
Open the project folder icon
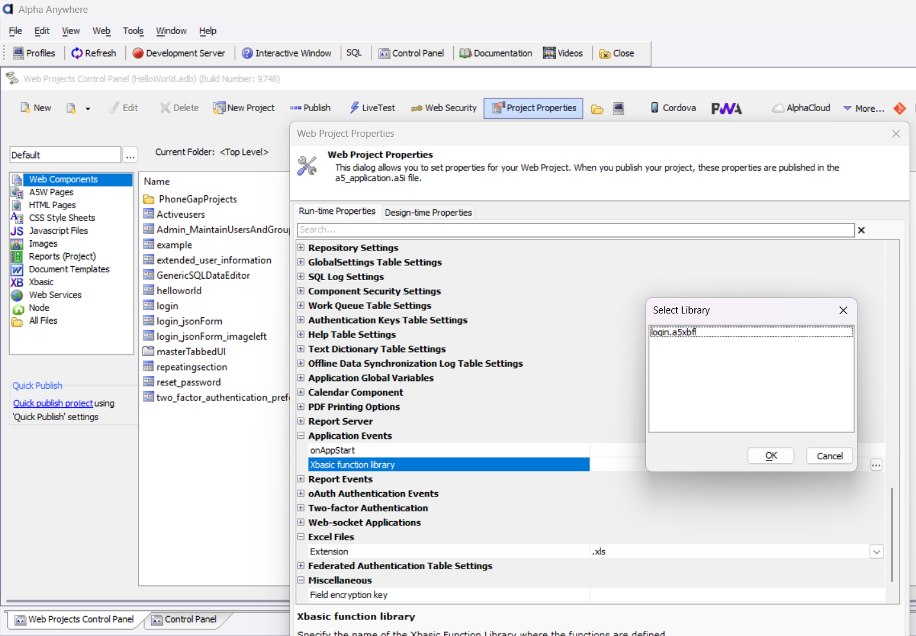597,109
